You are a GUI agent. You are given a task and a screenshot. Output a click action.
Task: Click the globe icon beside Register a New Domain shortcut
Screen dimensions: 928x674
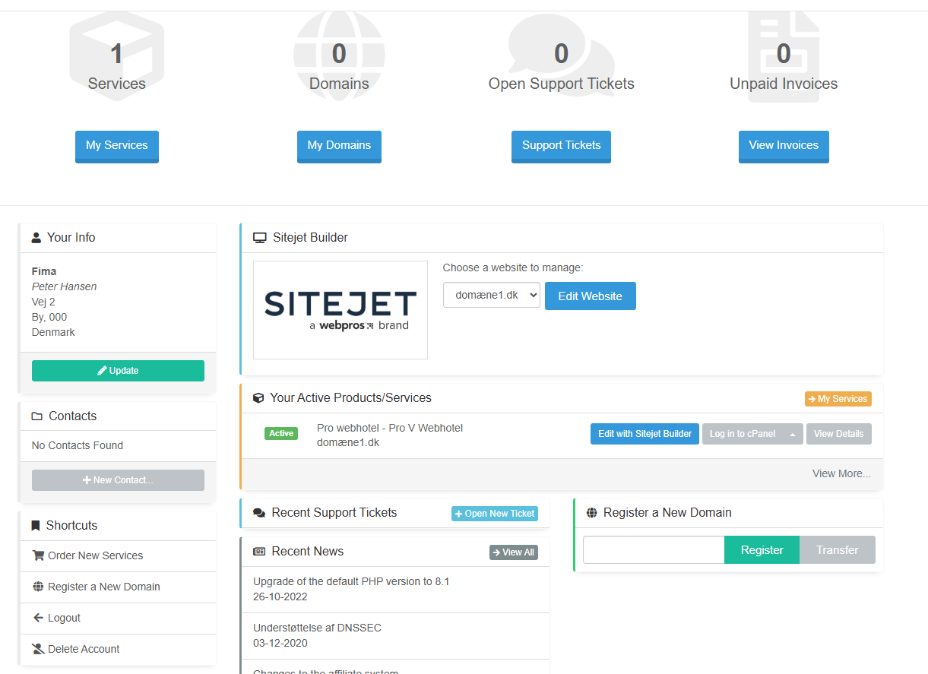[x=38, y=587]
